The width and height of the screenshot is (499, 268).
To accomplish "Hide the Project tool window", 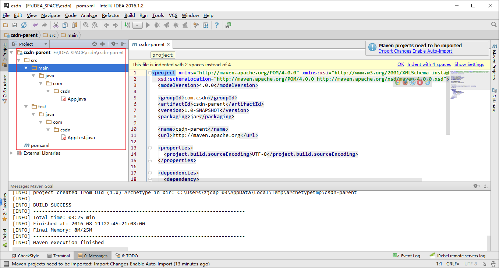I will [124, 44].
